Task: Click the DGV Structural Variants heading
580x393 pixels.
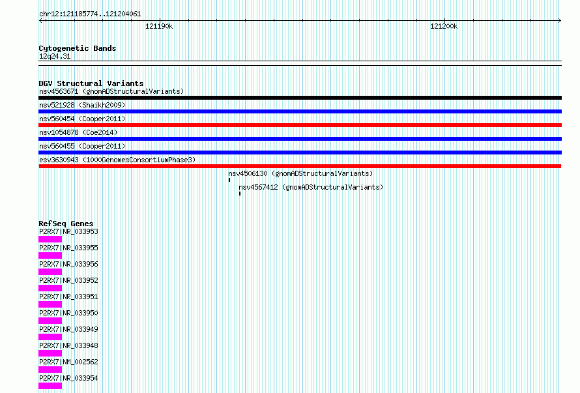Action: pos(91,83)
